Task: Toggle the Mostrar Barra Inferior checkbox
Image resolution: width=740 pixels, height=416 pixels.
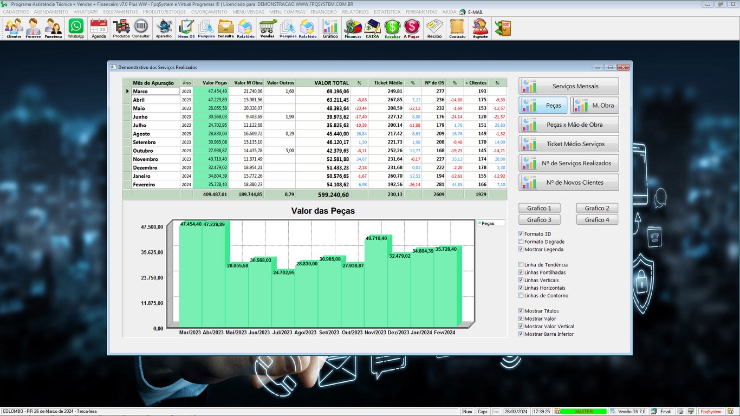Action: click(x=521, y=334)
